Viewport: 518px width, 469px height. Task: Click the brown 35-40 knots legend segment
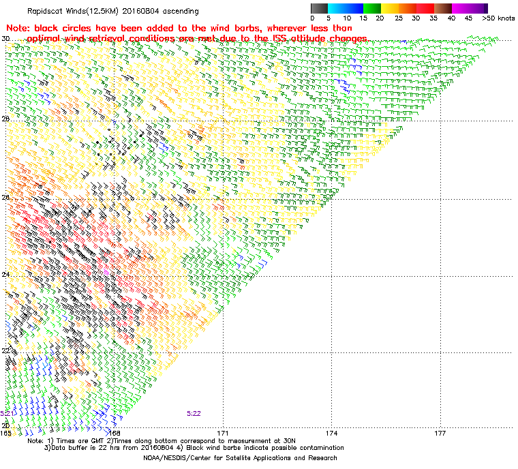click(442, 8)
